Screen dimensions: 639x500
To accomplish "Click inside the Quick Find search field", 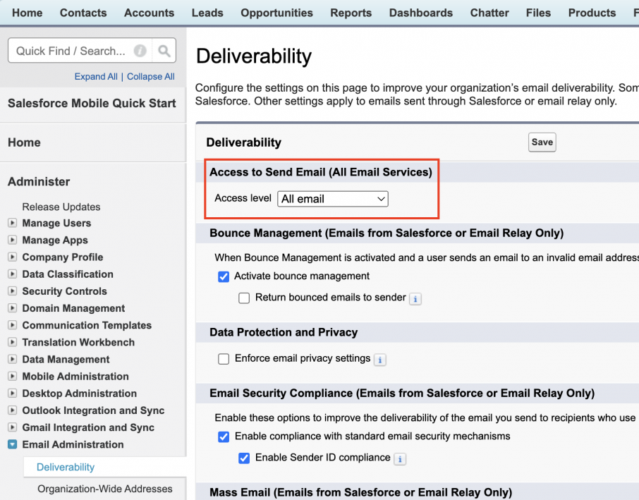I will tap(78, 50).
